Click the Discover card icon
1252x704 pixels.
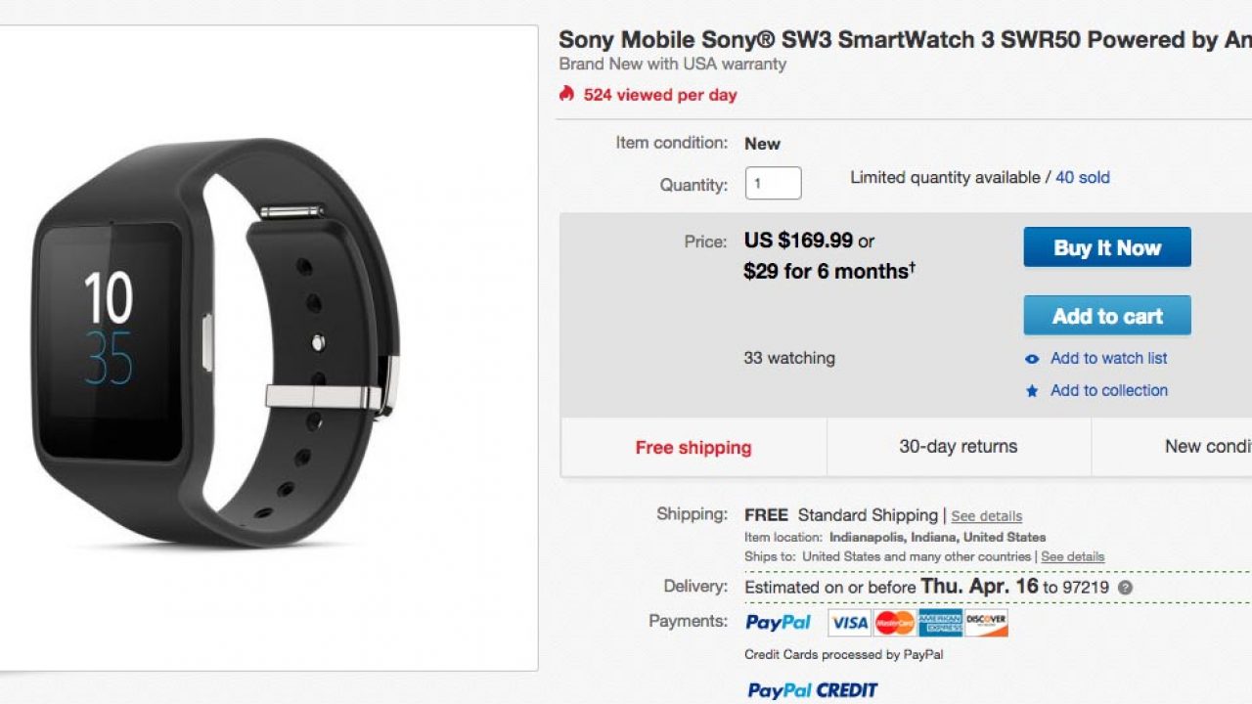[986, 623]
